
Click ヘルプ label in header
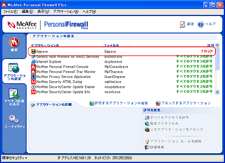coord(210,24)
